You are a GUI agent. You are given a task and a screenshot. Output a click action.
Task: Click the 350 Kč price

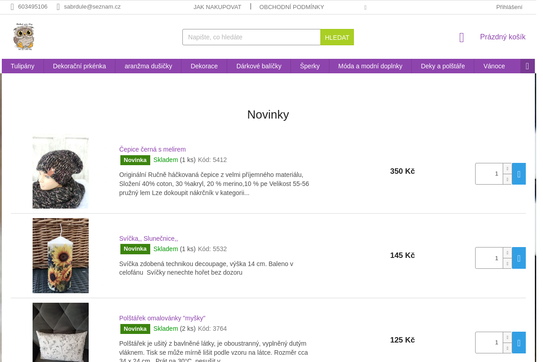tap(402, 171)
